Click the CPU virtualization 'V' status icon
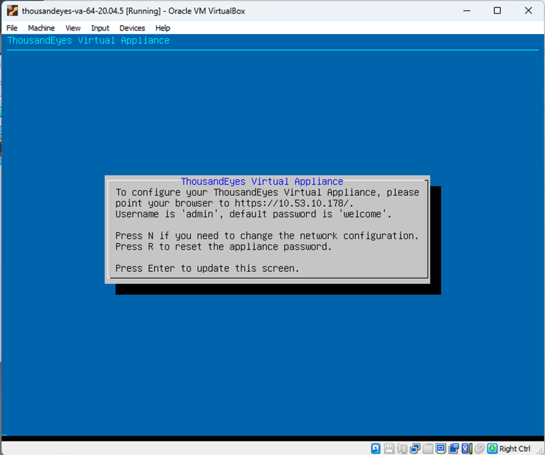The height and width of the screenshot is (455, 545). click(466, 448)
